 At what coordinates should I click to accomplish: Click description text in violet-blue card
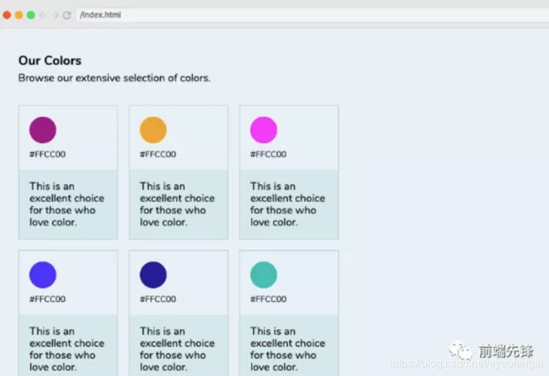67,349
